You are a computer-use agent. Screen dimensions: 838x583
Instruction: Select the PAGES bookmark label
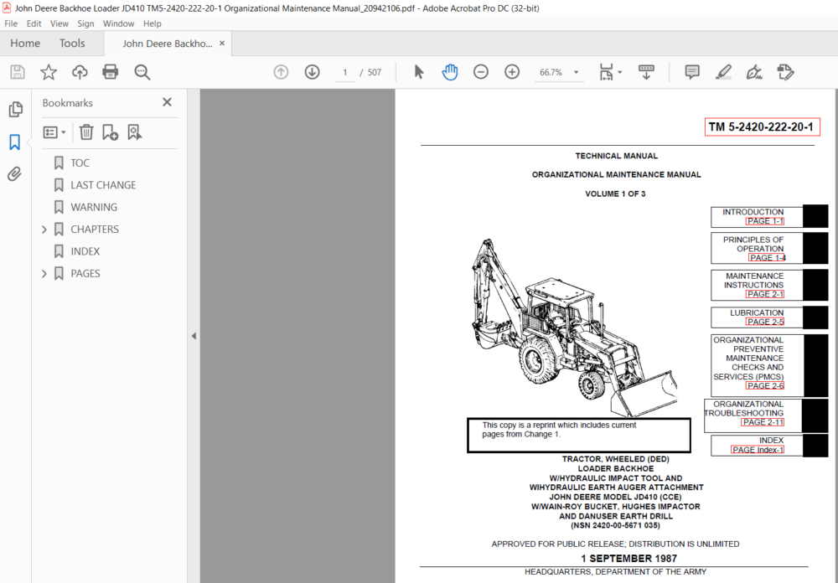85,274
